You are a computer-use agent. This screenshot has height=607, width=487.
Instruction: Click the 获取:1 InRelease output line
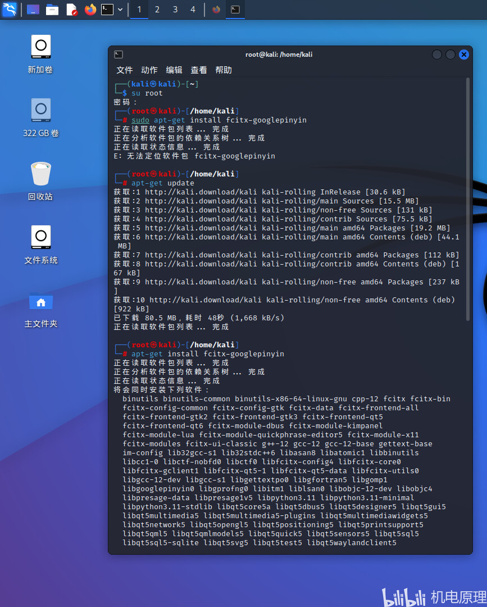(x=260, y=192)
